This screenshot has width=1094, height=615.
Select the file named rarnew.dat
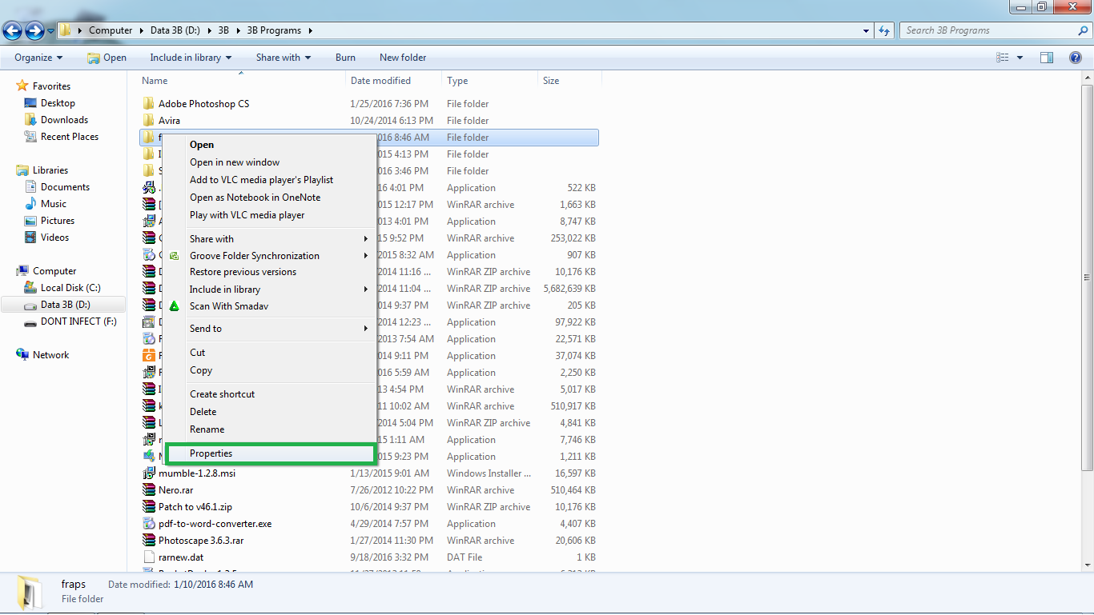pos(181,557)
